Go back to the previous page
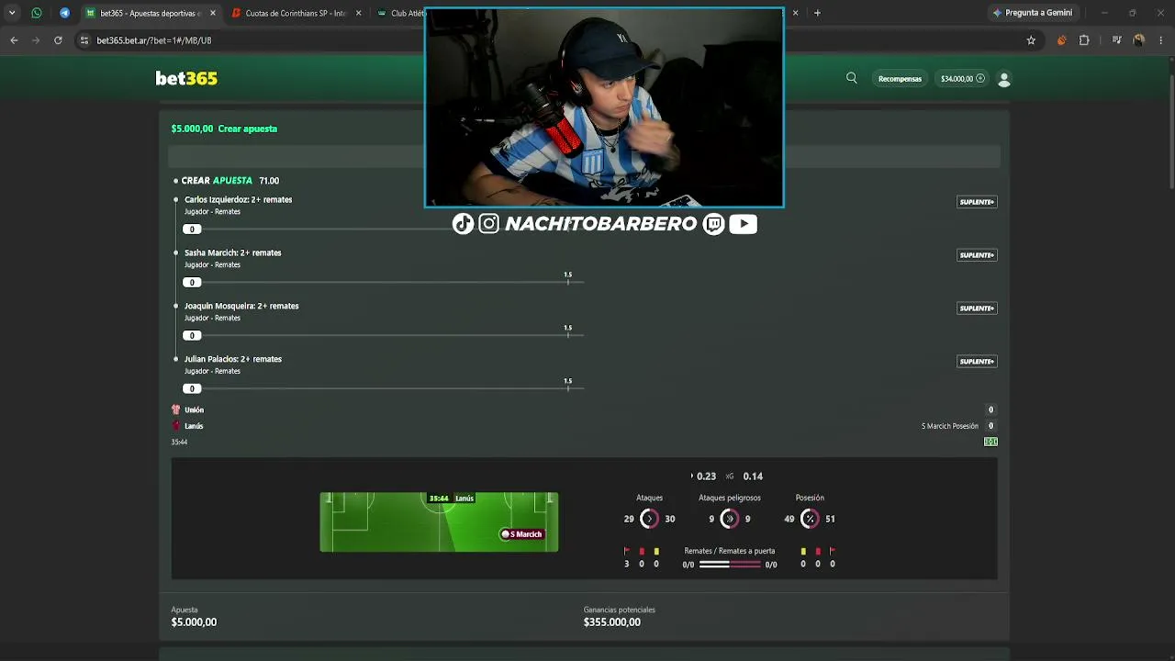The height and width of the screenshot is (661, 1175). pyautogui.click(x=14, y=40)
